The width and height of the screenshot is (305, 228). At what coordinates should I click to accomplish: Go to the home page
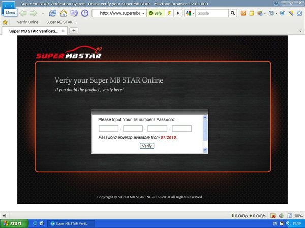pos(63,13)
